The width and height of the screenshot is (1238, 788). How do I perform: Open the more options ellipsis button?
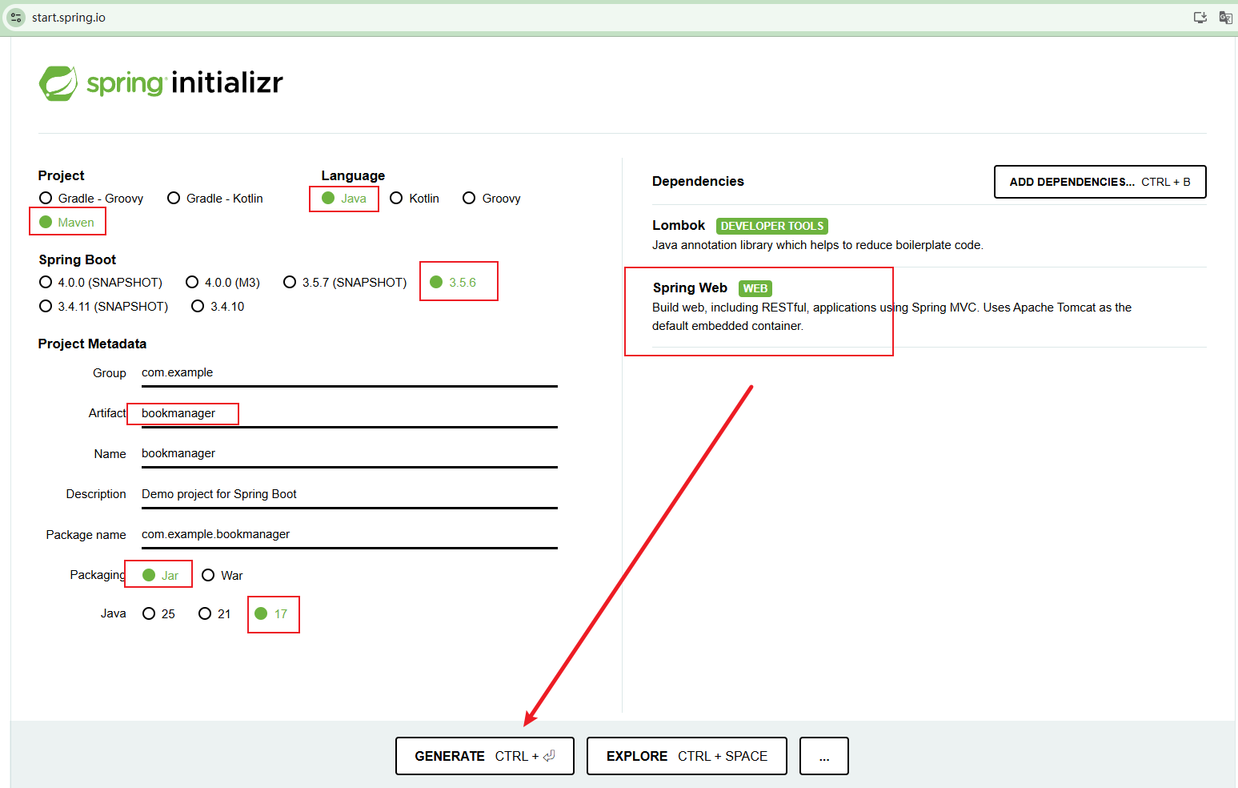click(x=823, y=756)
